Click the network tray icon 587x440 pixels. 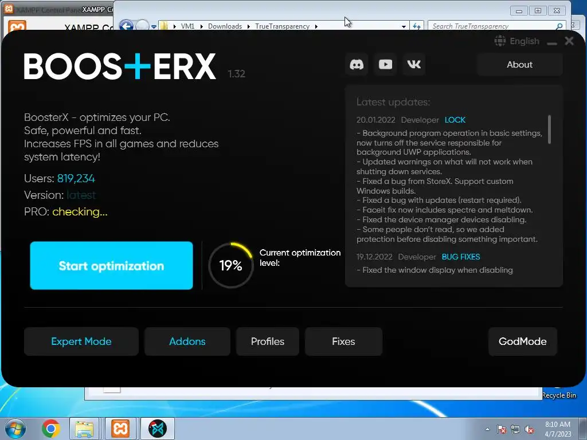click(515, 429)
